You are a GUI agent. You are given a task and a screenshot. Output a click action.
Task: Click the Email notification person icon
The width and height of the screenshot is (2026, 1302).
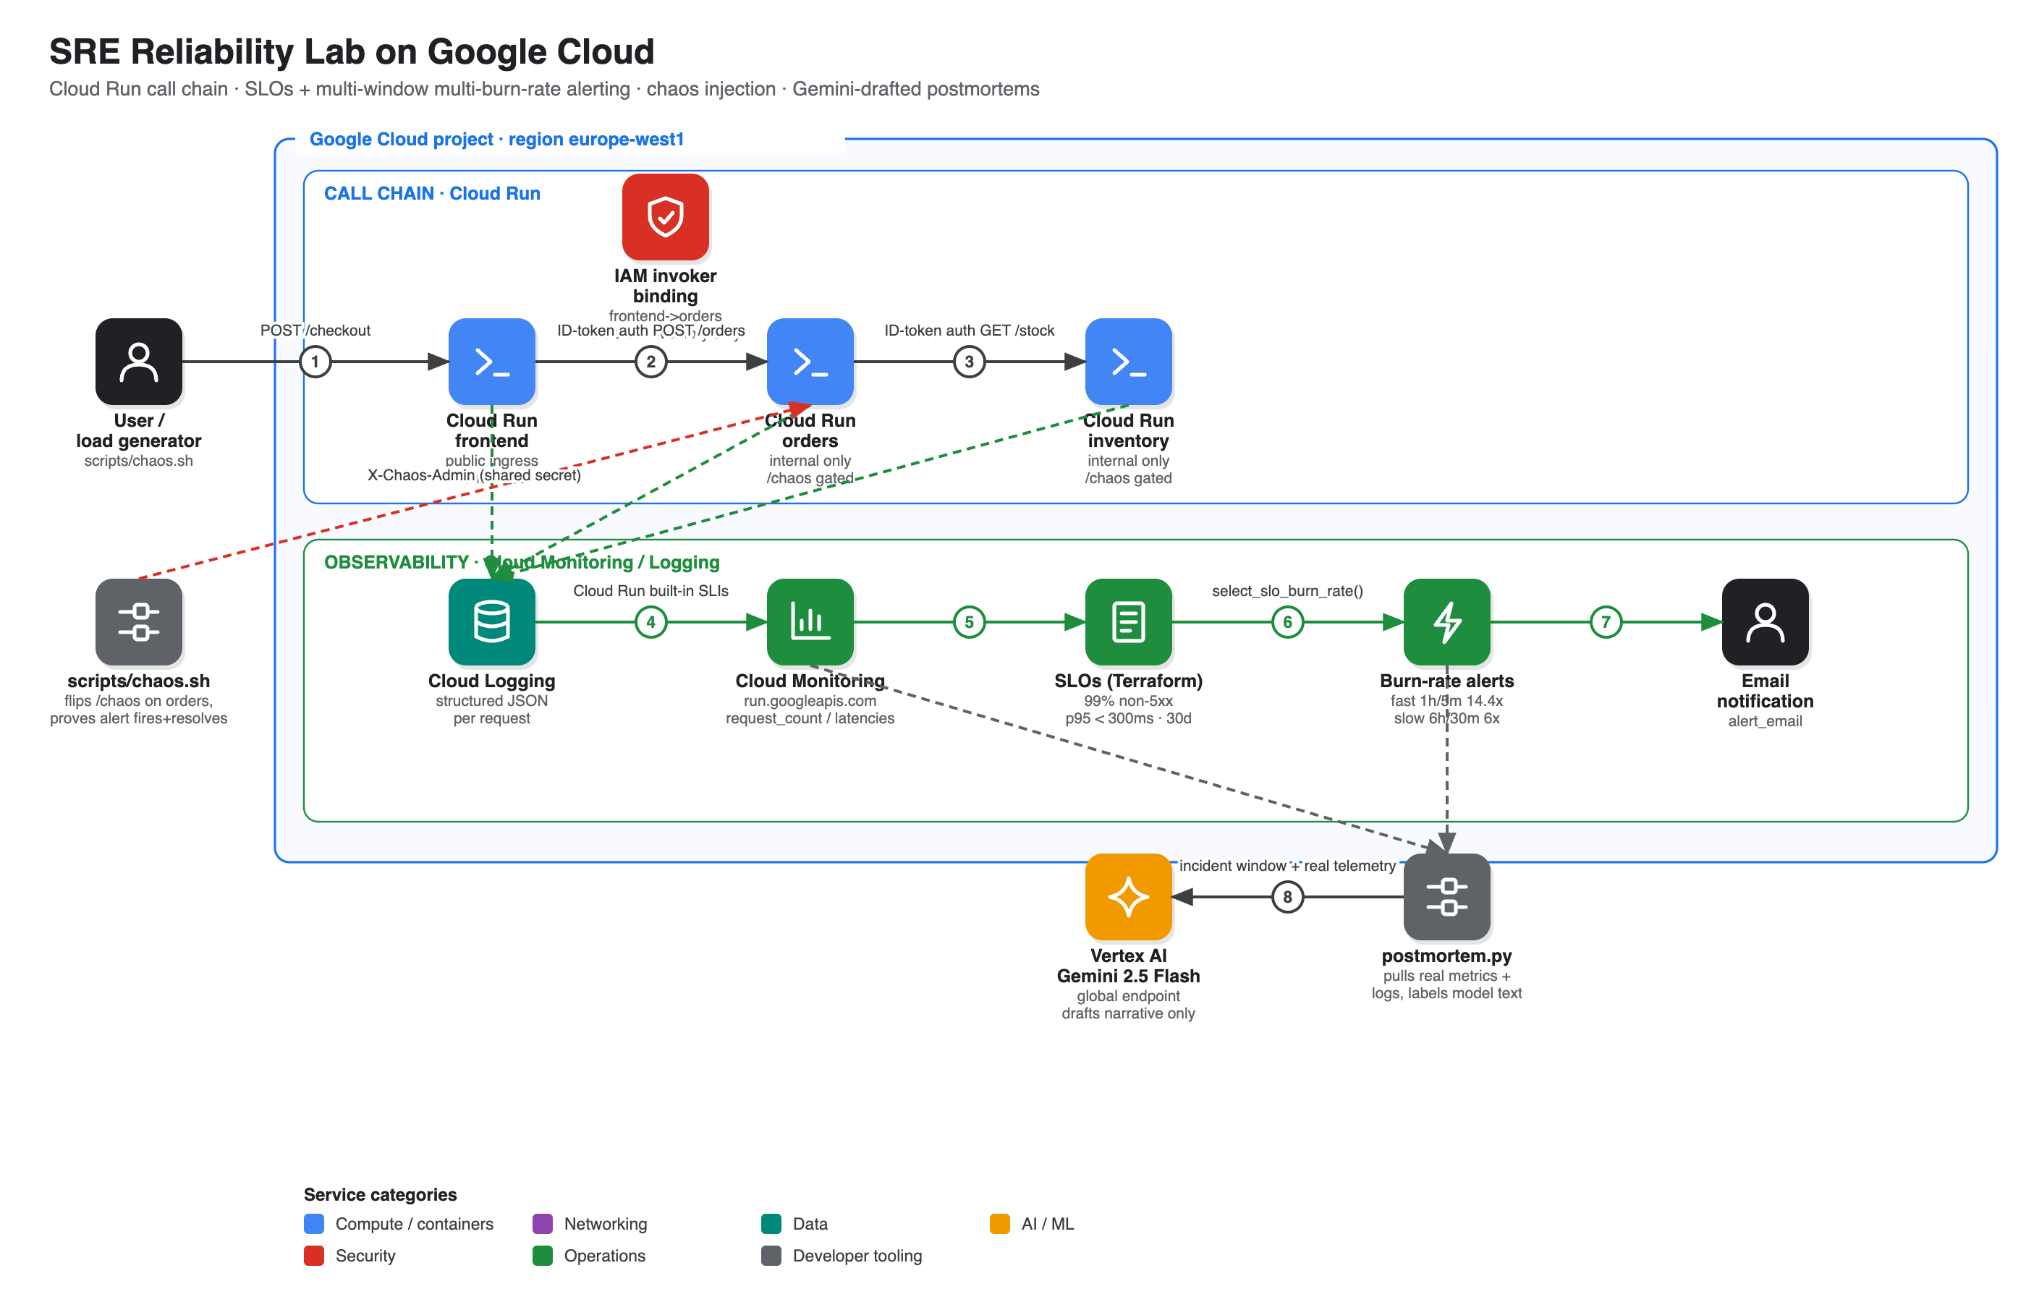coord(1766,621)
